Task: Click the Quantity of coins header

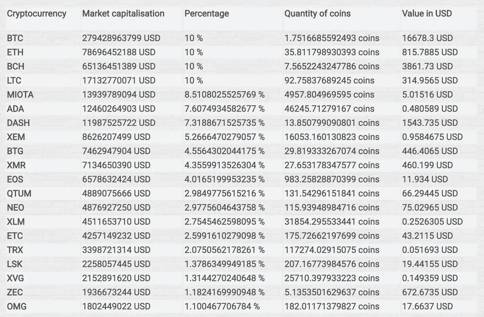Action: click(x=318, y=14)
